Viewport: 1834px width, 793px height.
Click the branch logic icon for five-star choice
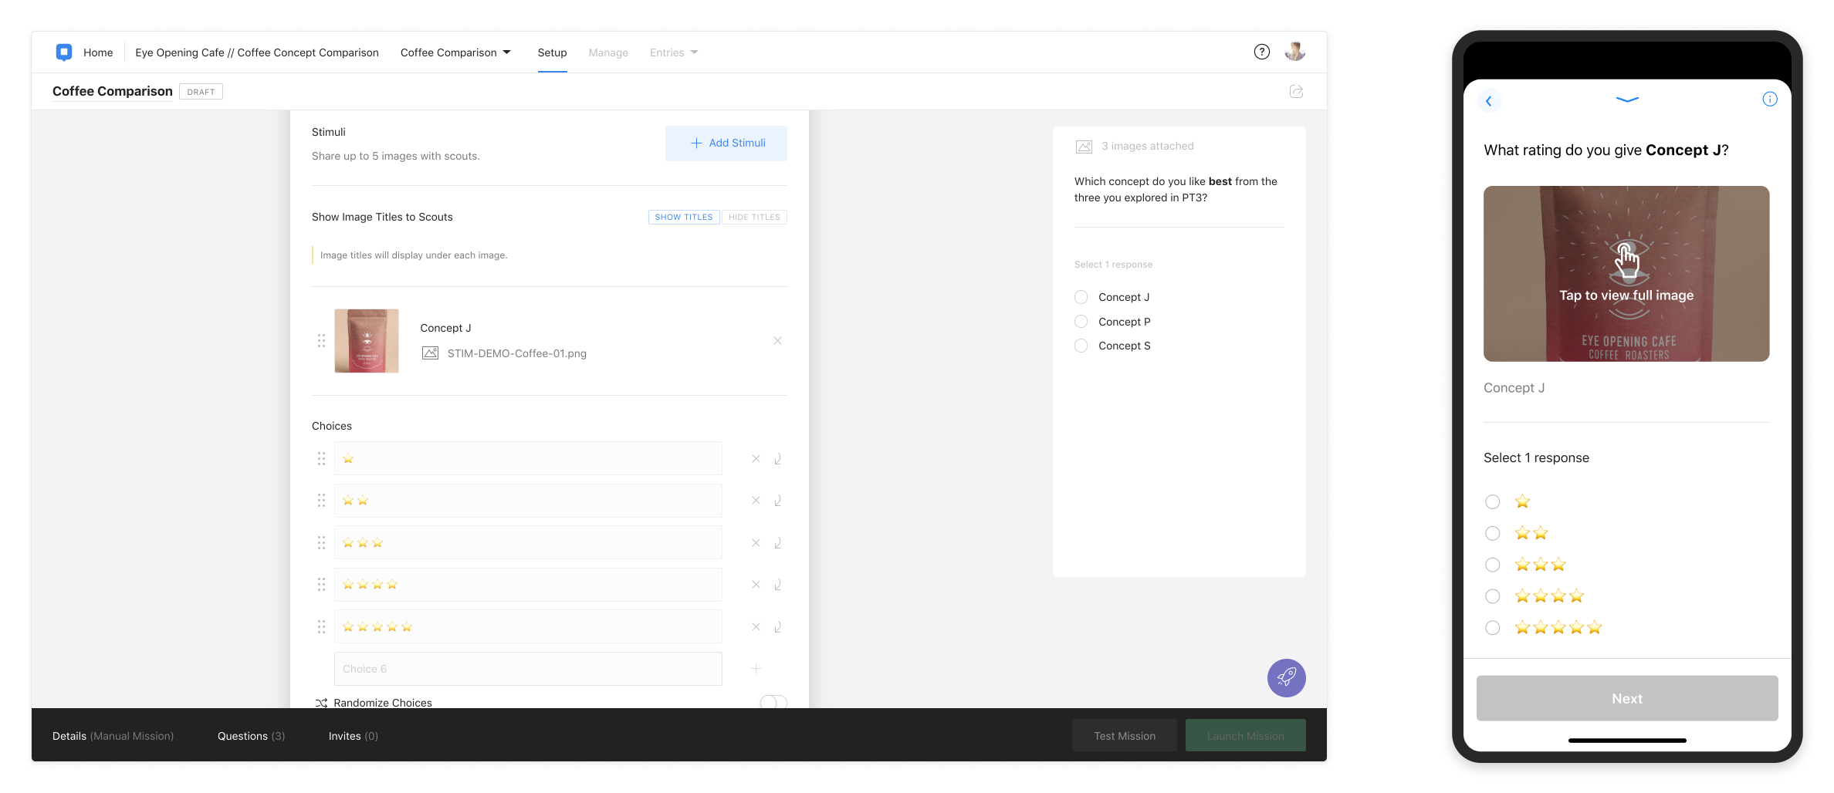click(x=778, y=627)
